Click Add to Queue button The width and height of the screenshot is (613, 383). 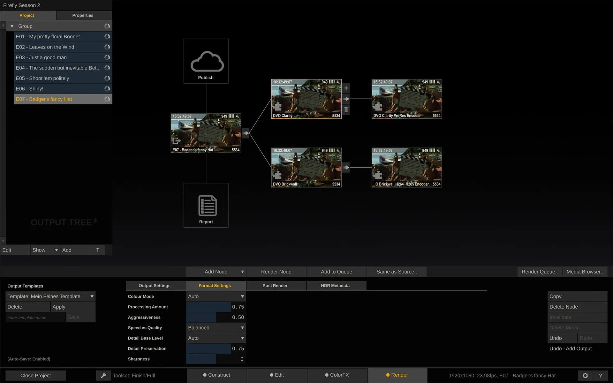(x=336, y=272)
